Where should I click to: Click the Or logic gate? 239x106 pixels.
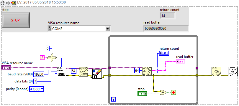point(163,92)
